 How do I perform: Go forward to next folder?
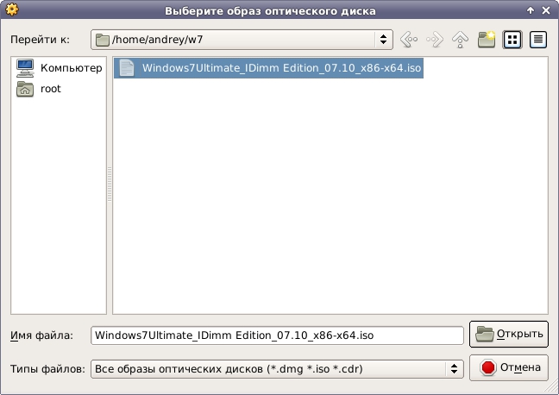point(435,39)
